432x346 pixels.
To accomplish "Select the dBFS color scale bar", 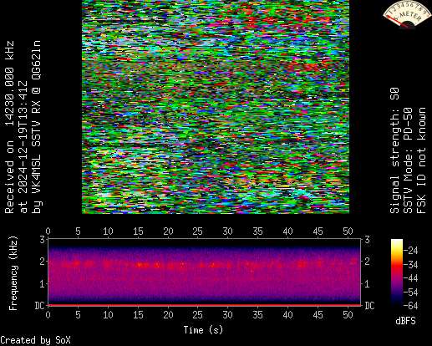I will tap(397, 272).
